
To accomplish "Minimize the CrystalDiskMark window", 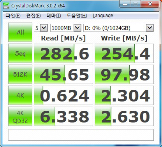I will coord(125,4).
